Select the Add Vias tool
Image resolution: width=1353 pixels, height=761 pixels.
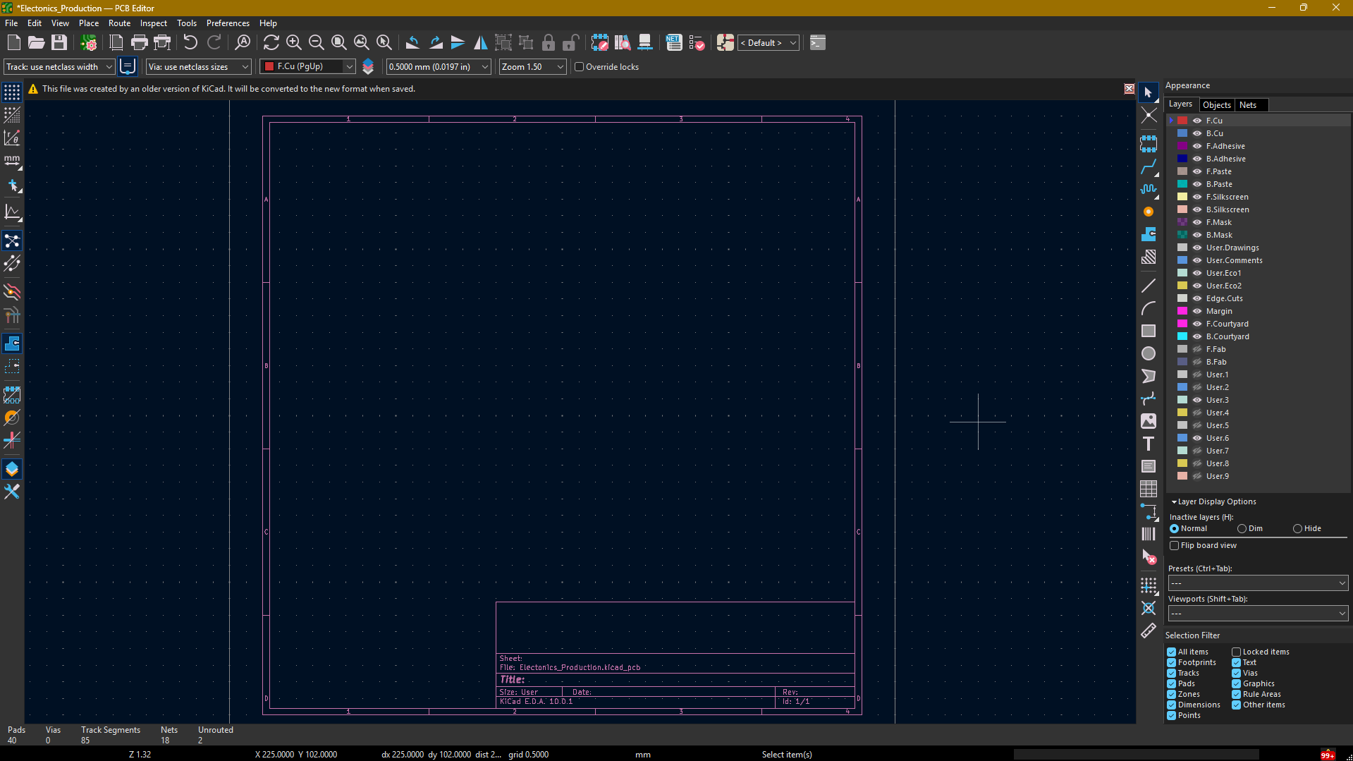[1149, 212]
